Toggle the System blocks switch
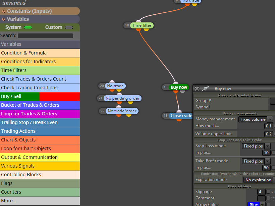The image size is (275, 206). [28, 27]
